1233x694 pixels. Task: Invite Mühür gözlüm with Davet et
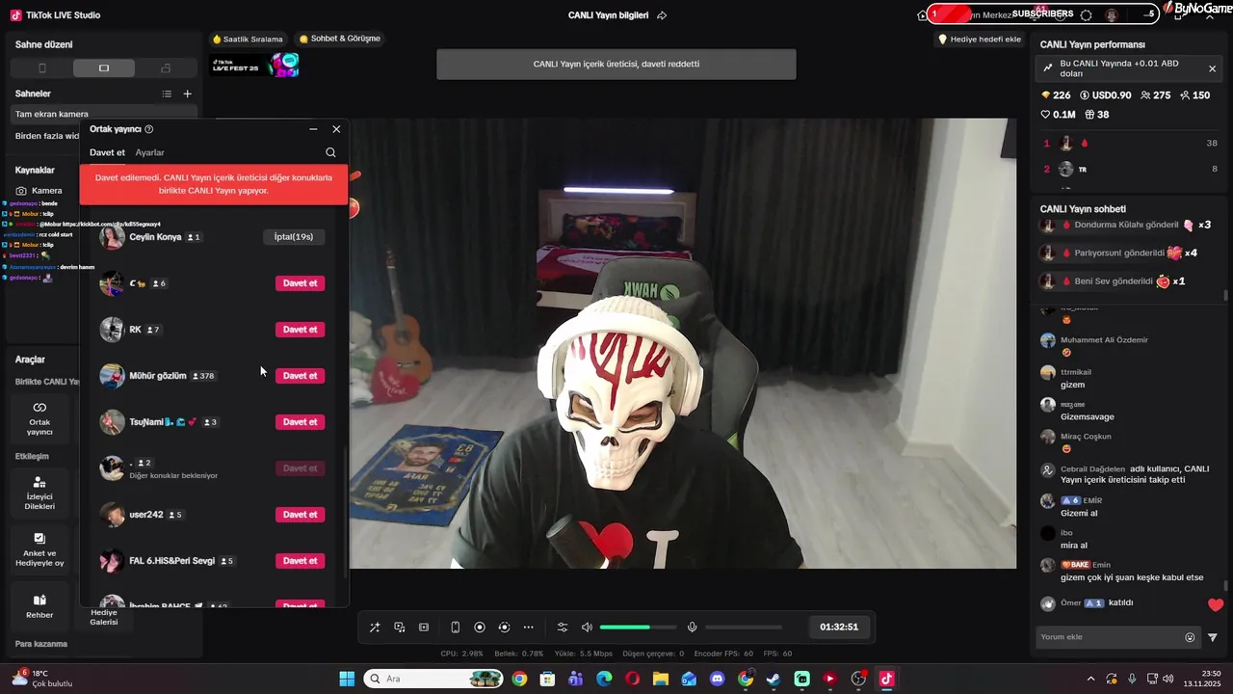click(300, 376)
